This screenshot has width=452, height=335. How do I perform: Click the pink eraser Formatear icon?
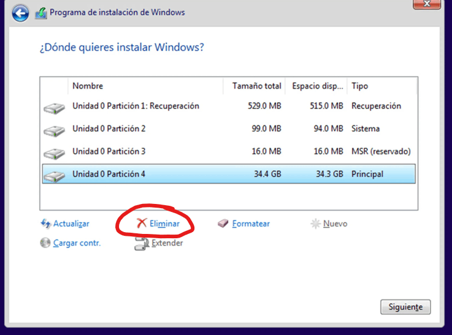(223, 224)
